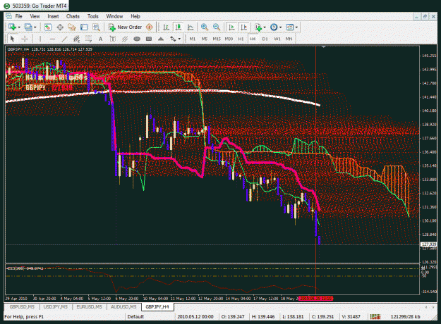Draw a vertical line tool
Image resolution: width=441 pixels, height=324 pixels.
40,39
